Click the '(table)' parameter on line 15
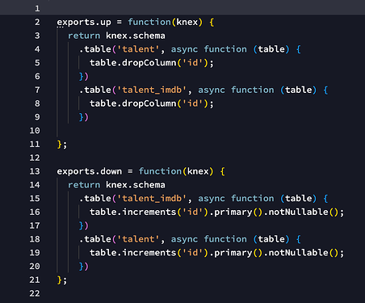The width and height of the screenshot is (365, 303). click(299, 199)
